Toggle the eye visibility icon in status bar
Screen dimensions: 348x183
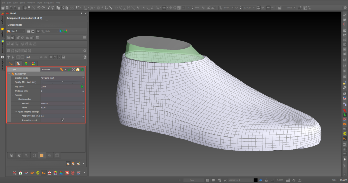pyautogui.click(x=261, y=180)
